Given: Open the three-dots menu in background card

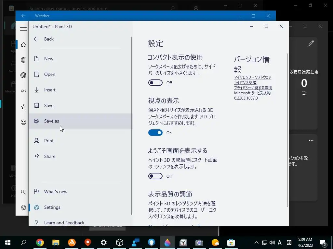Looking at the screenshot, I should (311, 140).
